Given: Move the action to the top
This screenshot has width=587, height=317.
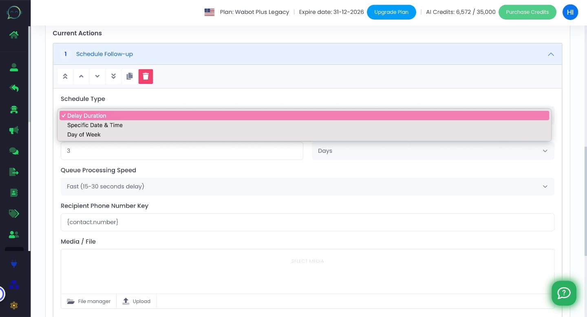Looking at the screenshot, I should (65, 76).
